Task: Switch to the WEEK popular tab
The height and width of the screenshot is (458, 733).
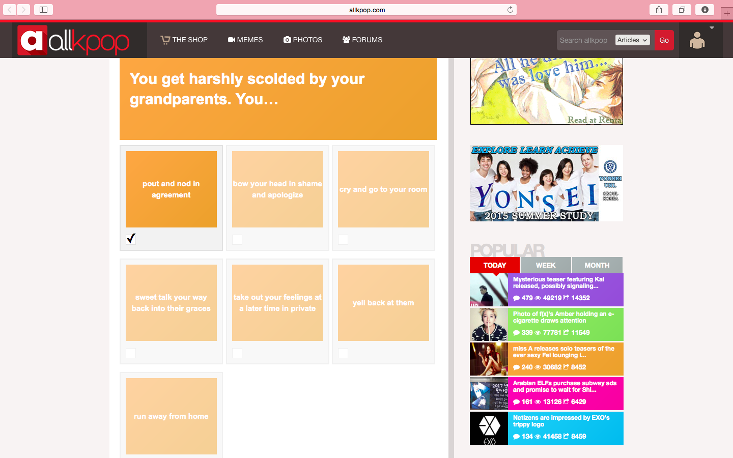Action: 545,265
